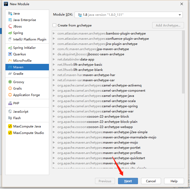Screen dimensions: 190x189
Task: Expand camel-archetype-war entry
Action: (54, 111)
